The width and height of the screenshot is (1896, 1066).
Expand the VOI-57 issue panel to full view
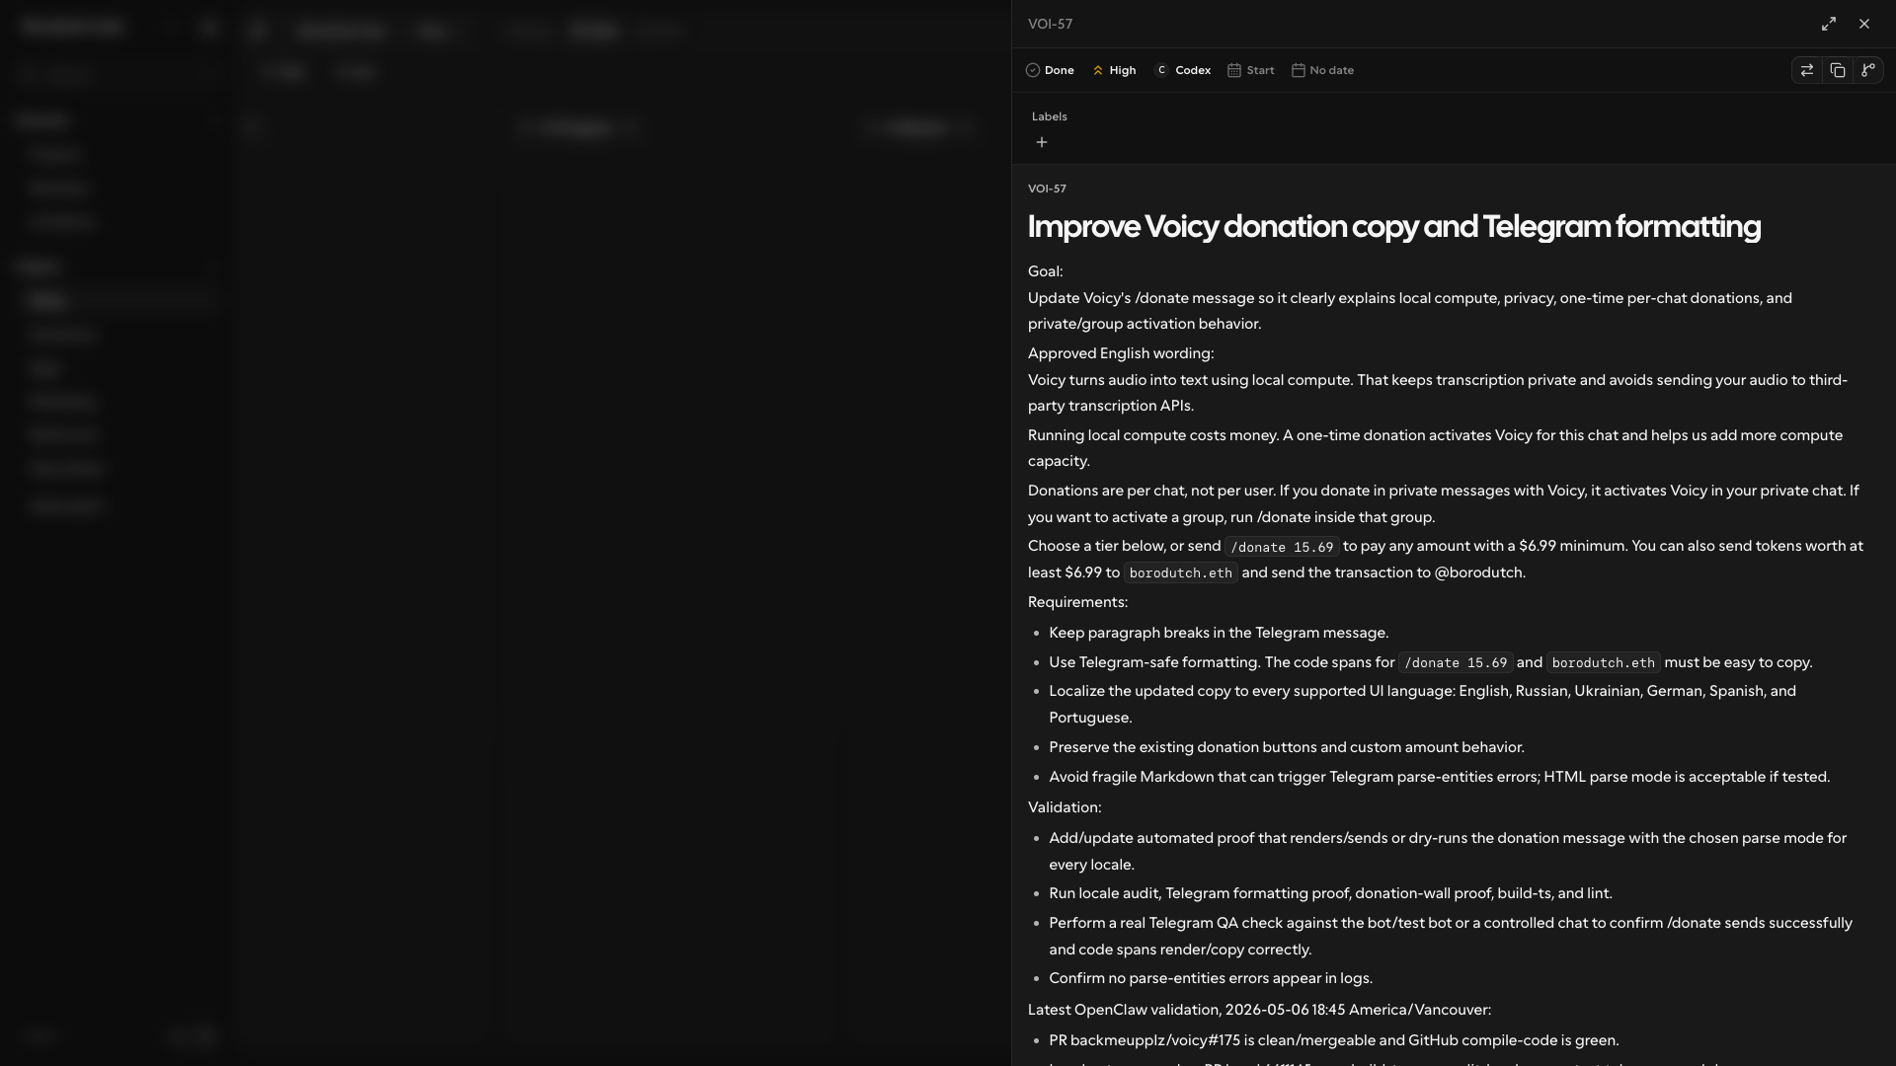pos(1829,24)
